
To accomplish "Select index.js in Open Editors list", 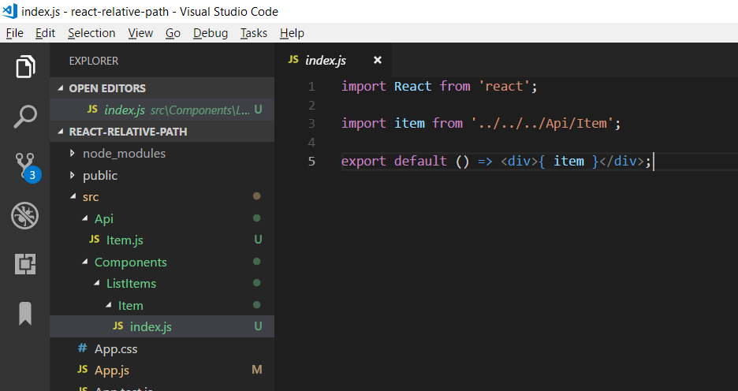I will pyautogui.click(x=162, y=110).
